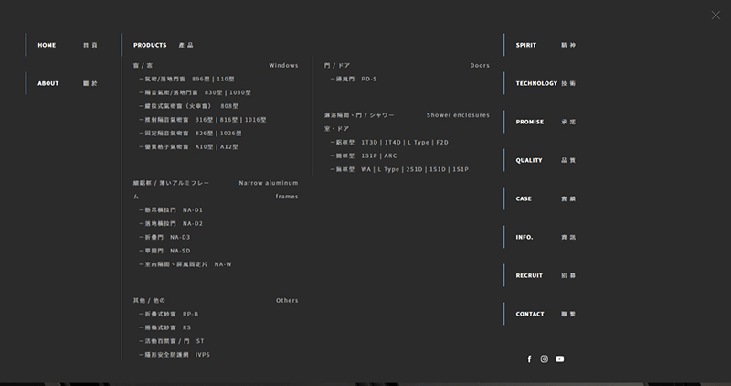The image size is (731, 386).
Task: Visit the QUALITY page
Action: click(x=529, y=160)
